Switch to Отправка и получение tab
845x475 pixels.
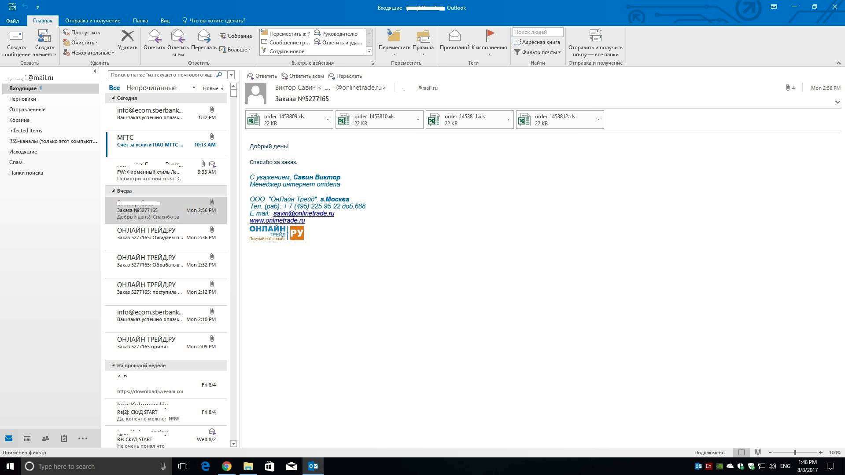click(x=92, y=21)
